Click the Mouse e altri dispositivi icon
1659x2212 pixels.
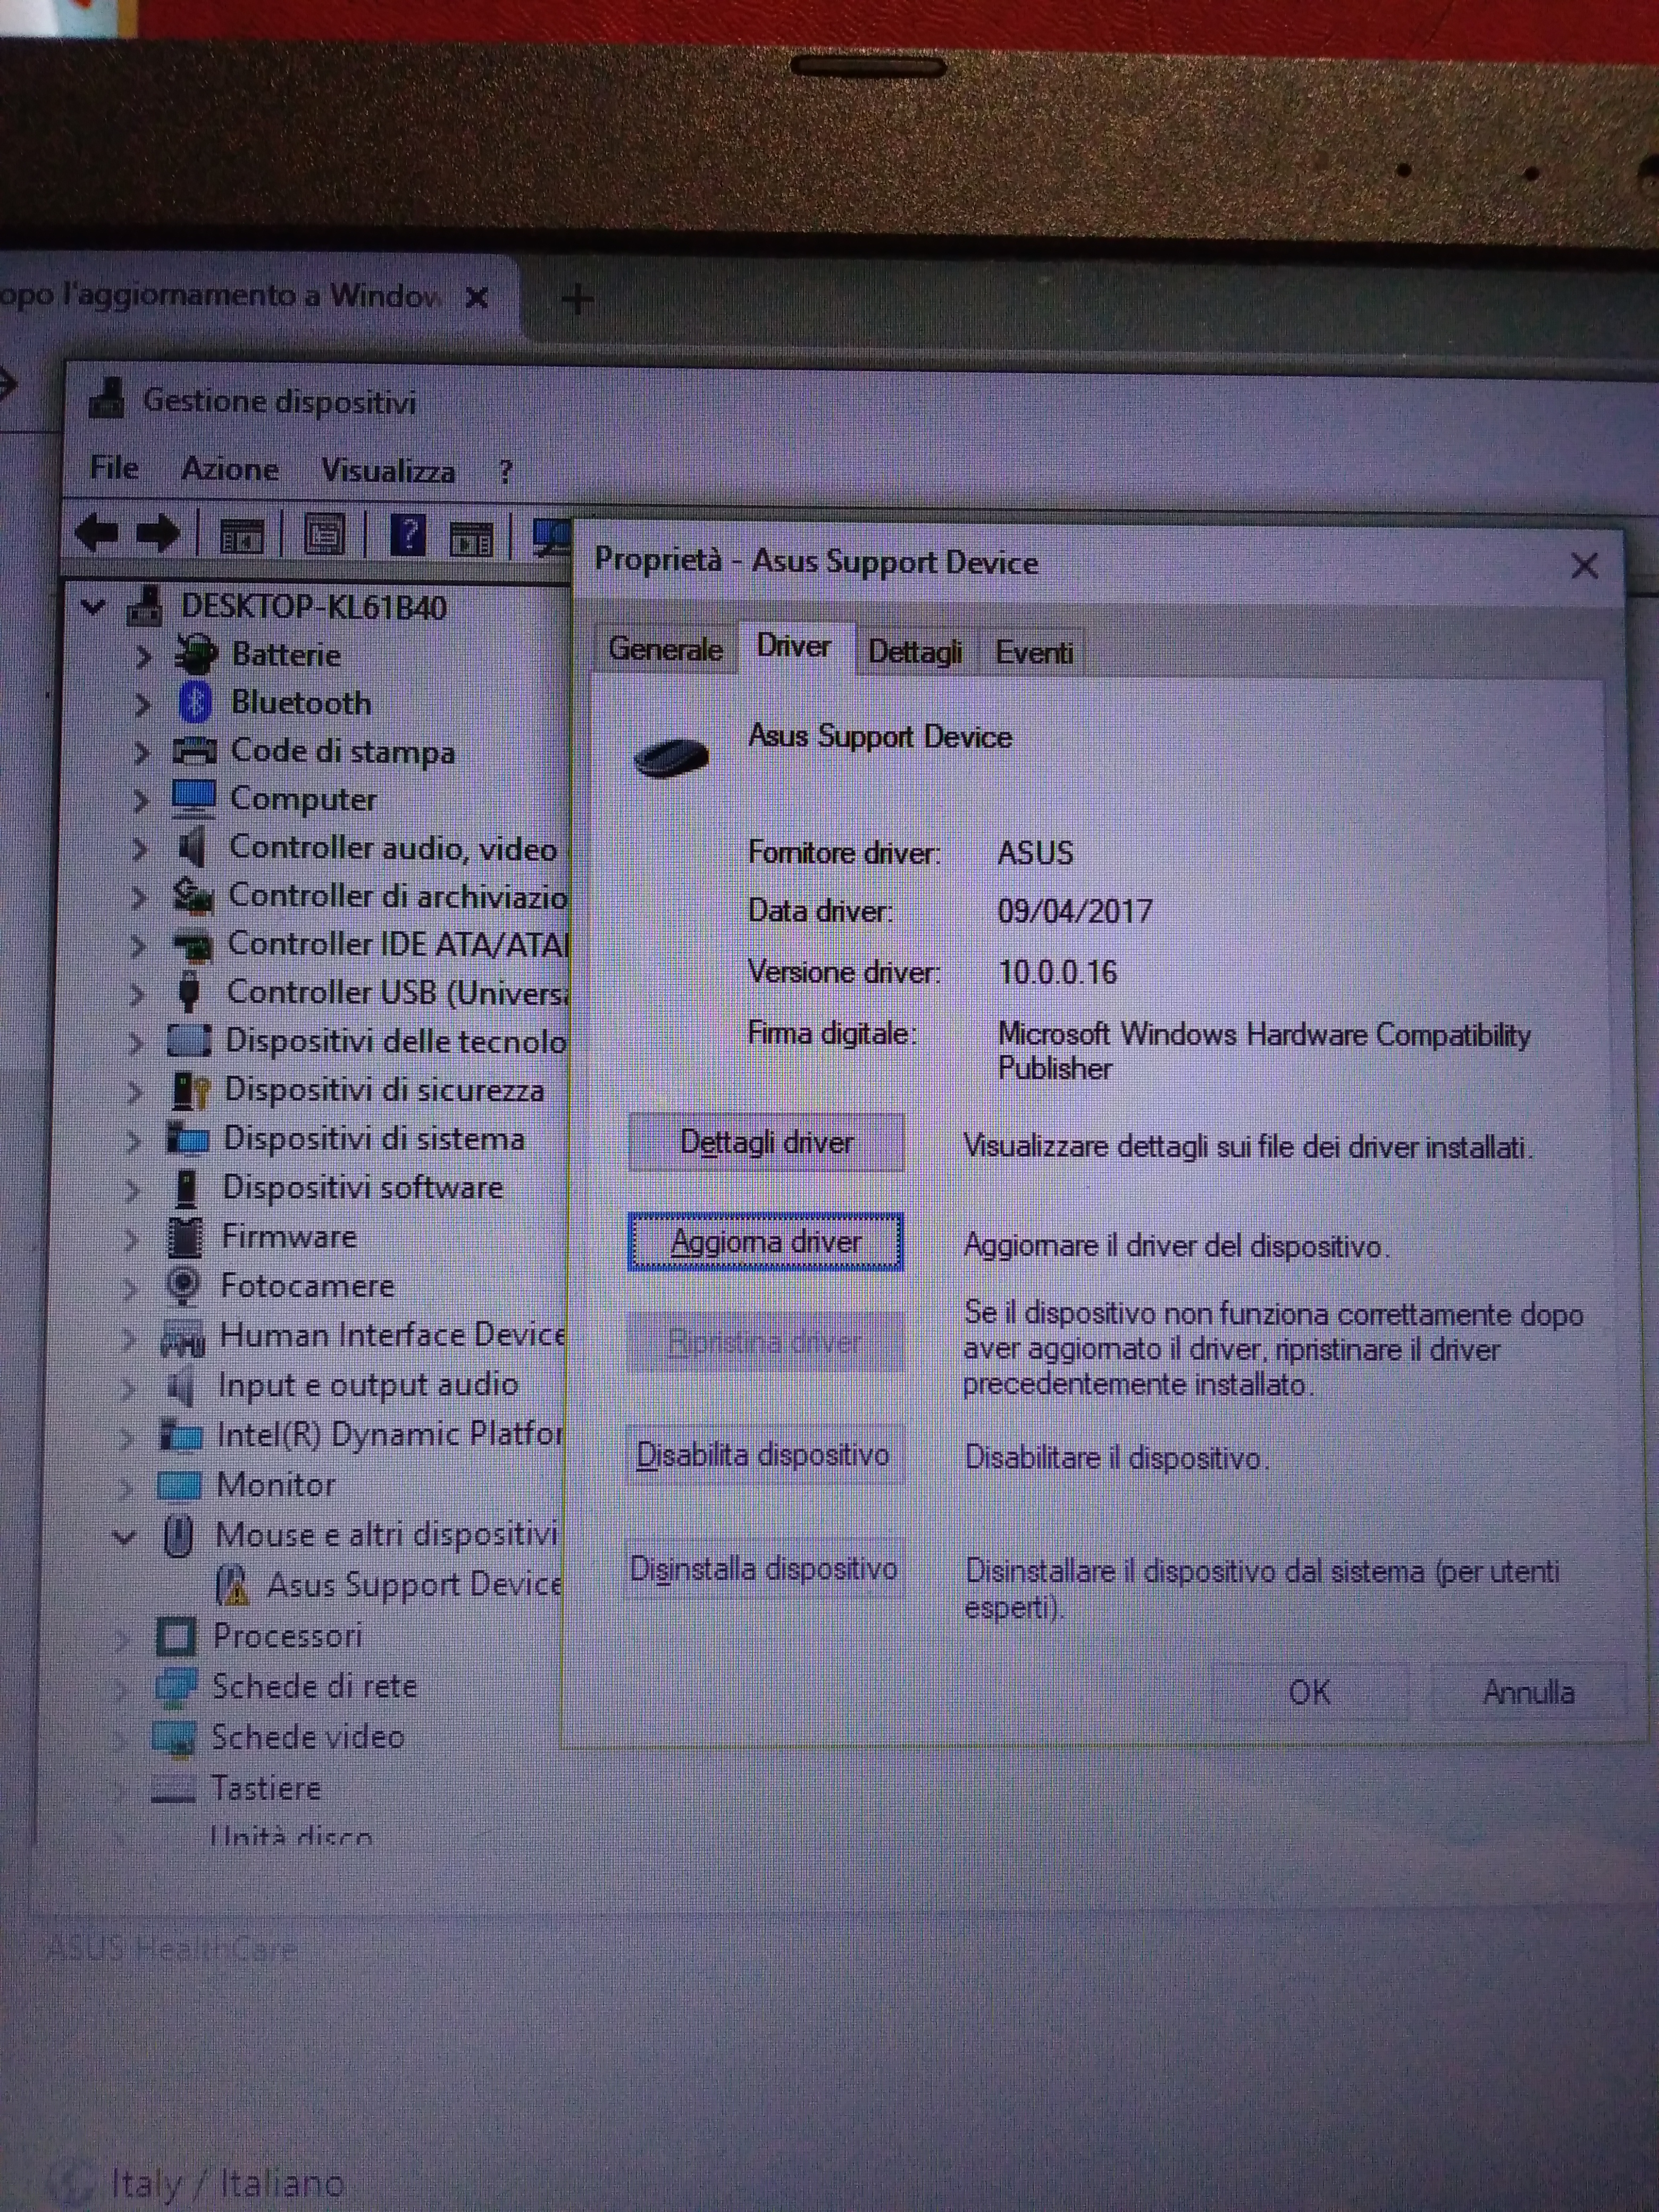coord(178,1534)
